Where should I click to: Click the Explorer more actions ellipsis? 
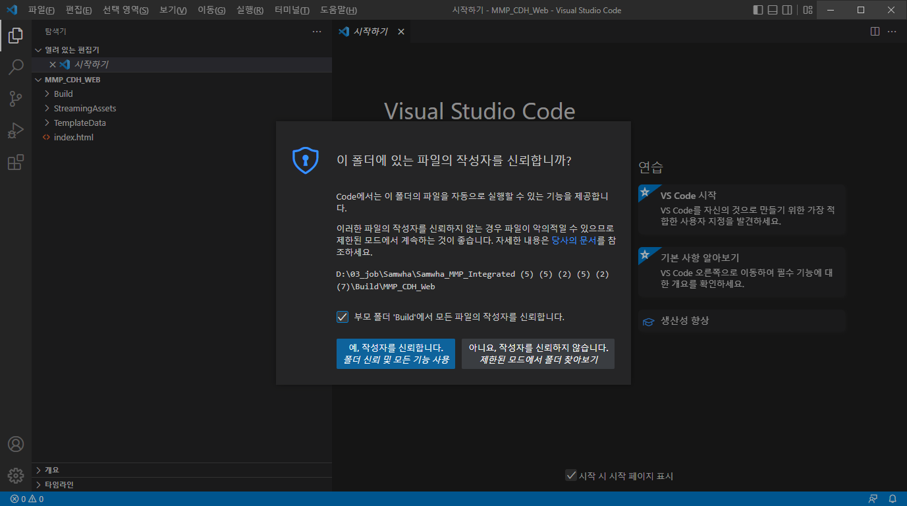tap(317, 32)
